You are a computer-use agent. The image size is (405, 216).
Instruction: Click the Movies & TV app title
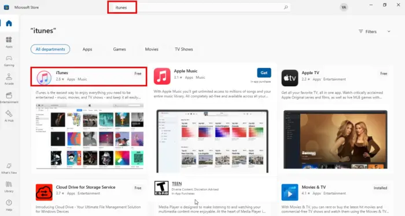point(314,187)
